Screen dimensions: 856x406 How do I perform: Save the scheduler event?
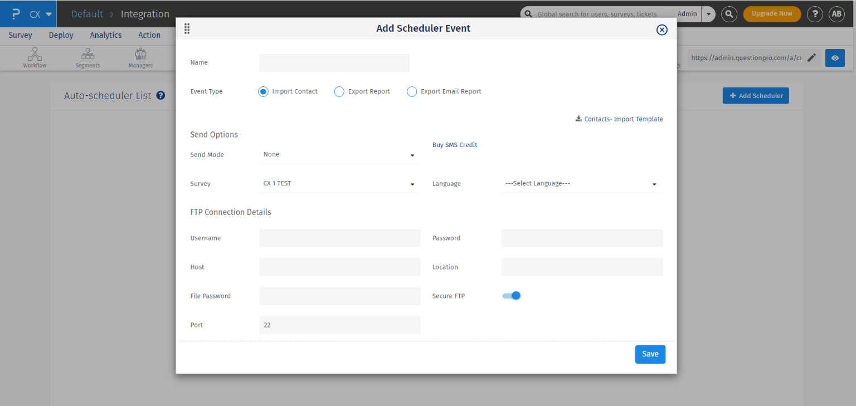pos(650,354)
